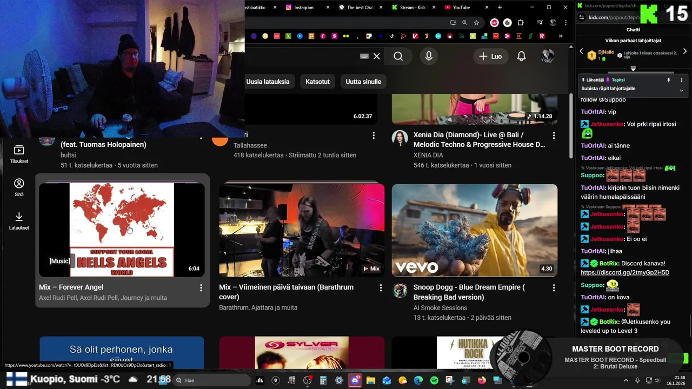Image resolution: width=692 pixels, height=389 pixels.
Task: Open YouTube notifications bell
Action: pyautogui.click(x=521, y=56)
